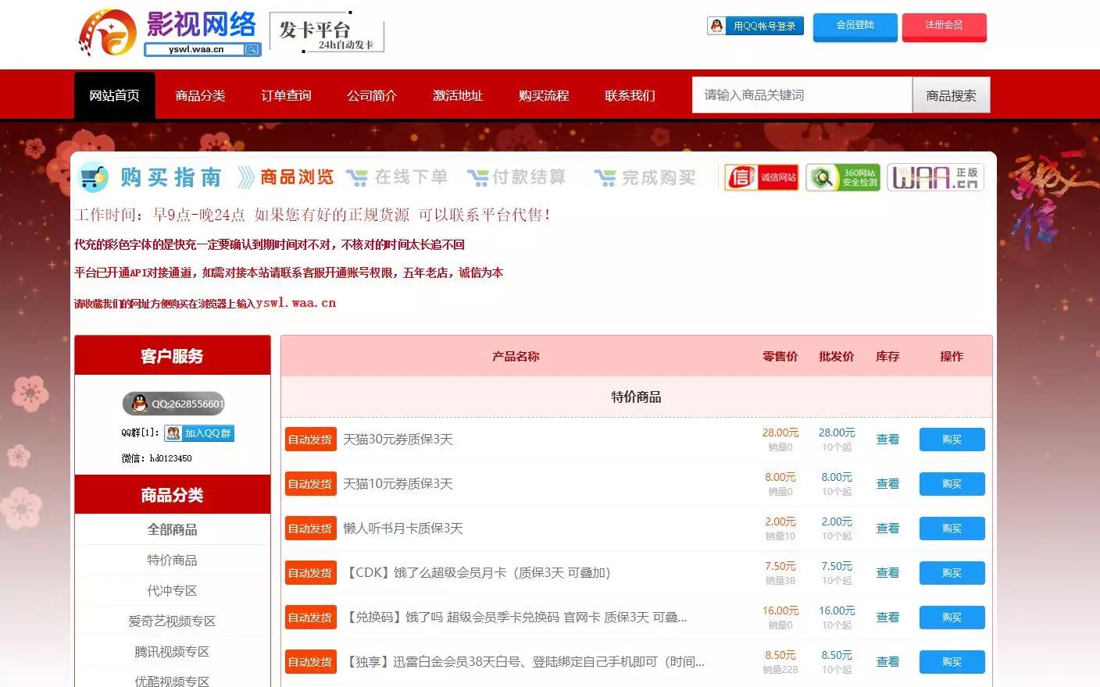1100x687 pixels.
Task: Click the 加入QQ群 button
Action: click(x=199, y=432)
